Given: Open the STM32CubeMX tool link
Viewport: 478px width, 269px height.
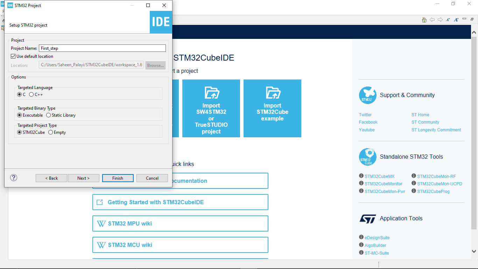Looking at the screenshot, I should pyautogui.click(x=380, y=176).
